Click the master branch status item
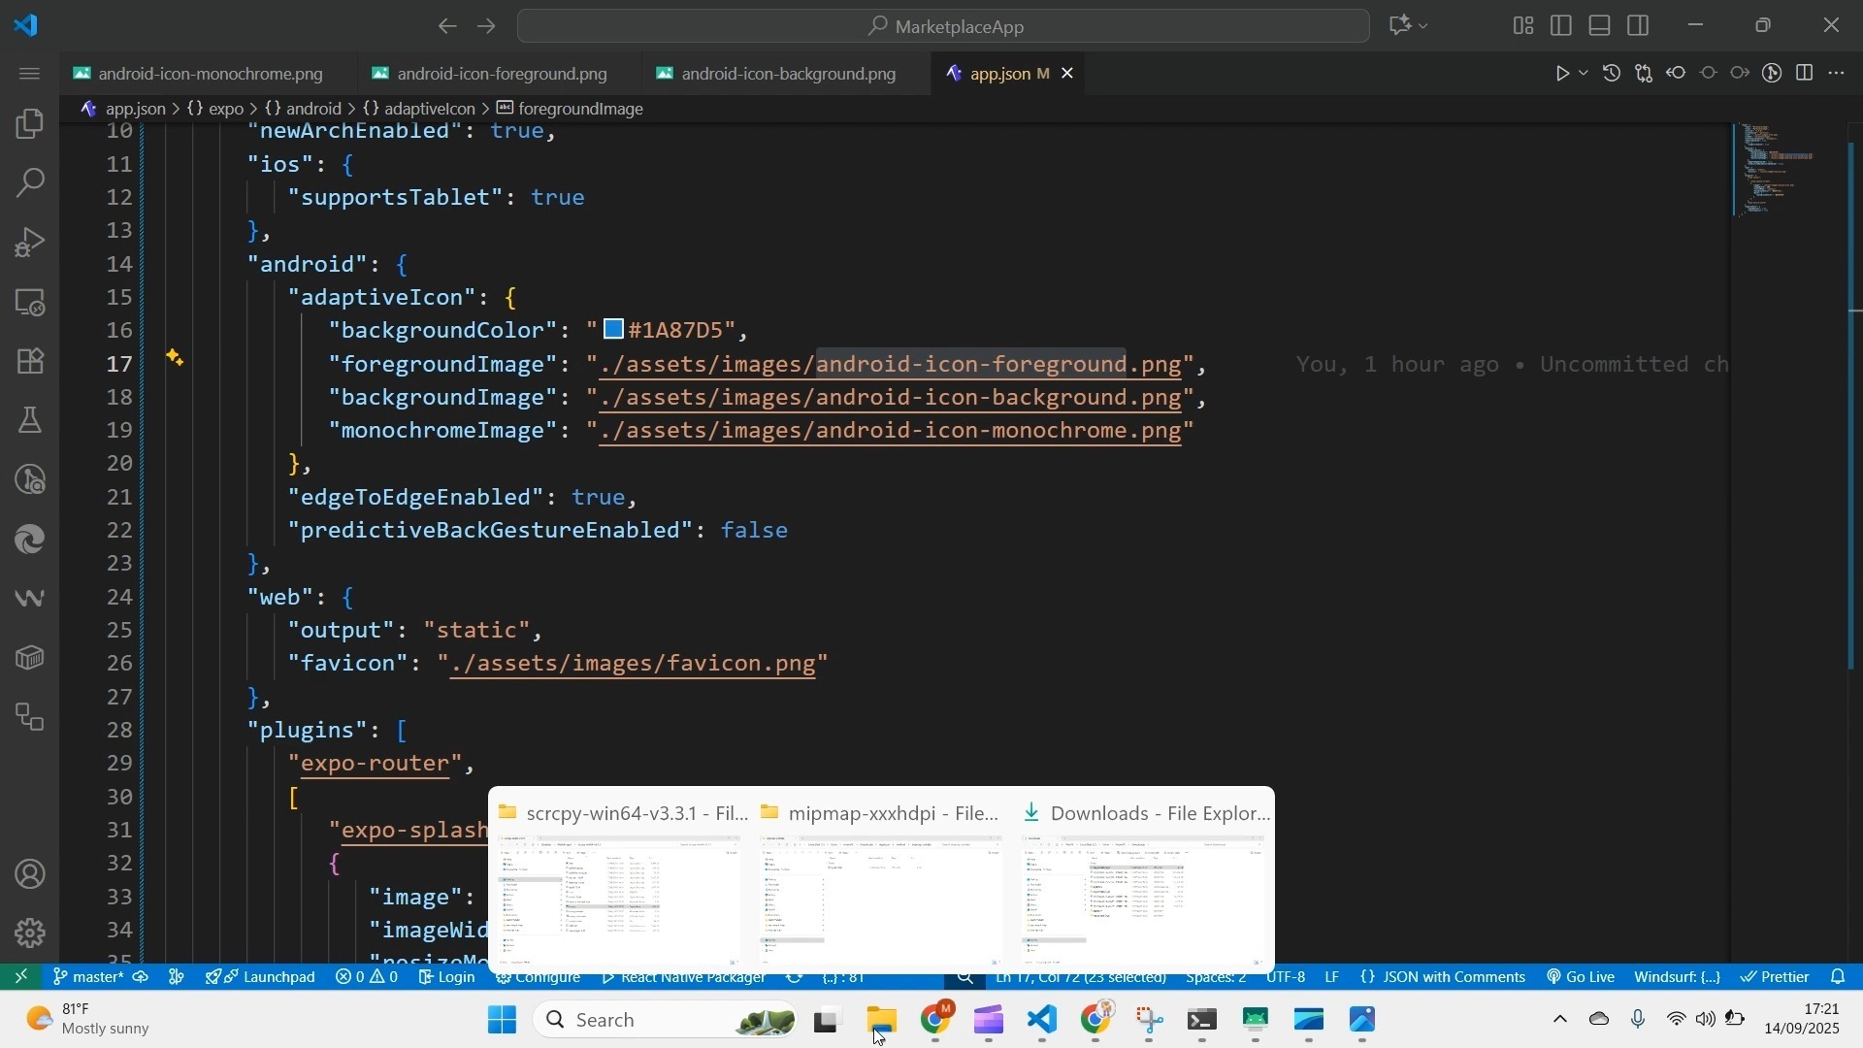The width and height of the screenshot is (1863, 1048). 88,977
